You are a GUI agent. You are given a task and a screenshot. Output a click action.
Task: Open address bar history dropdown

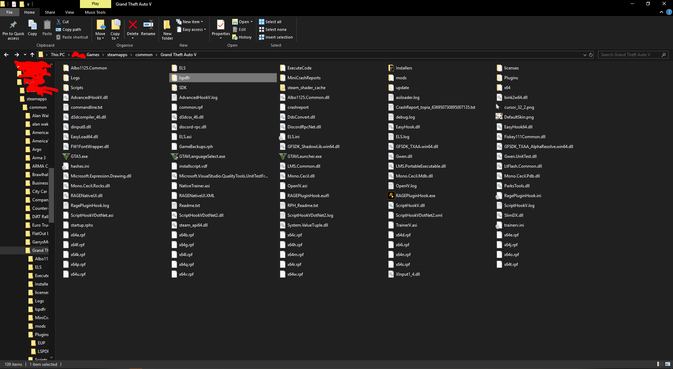[585, 55]
